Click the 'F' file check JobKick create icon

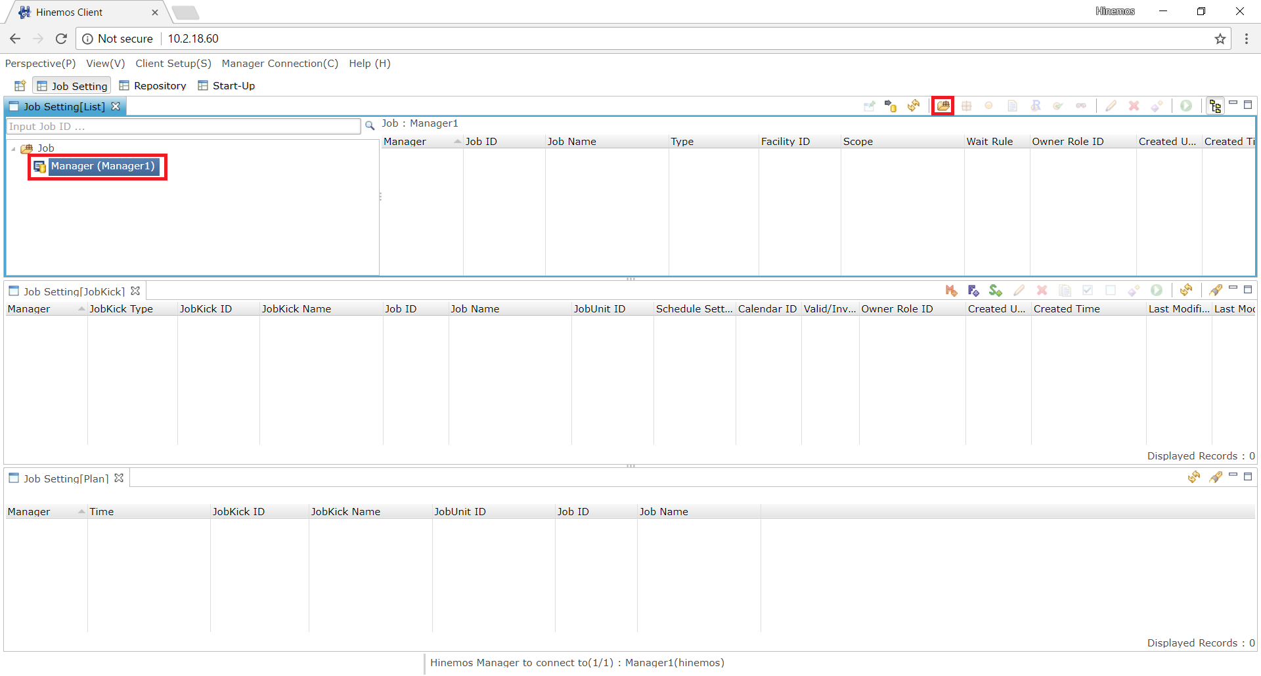(x=973, y=290)
